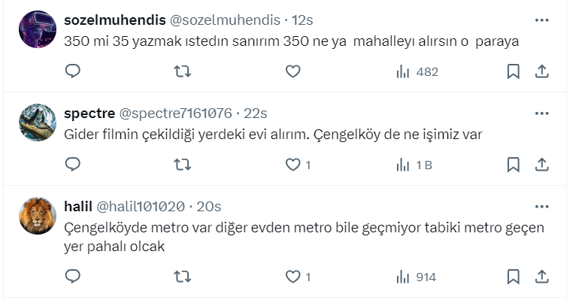View analytics showing 914 views
570x303 pixels.
coord(416,277)
